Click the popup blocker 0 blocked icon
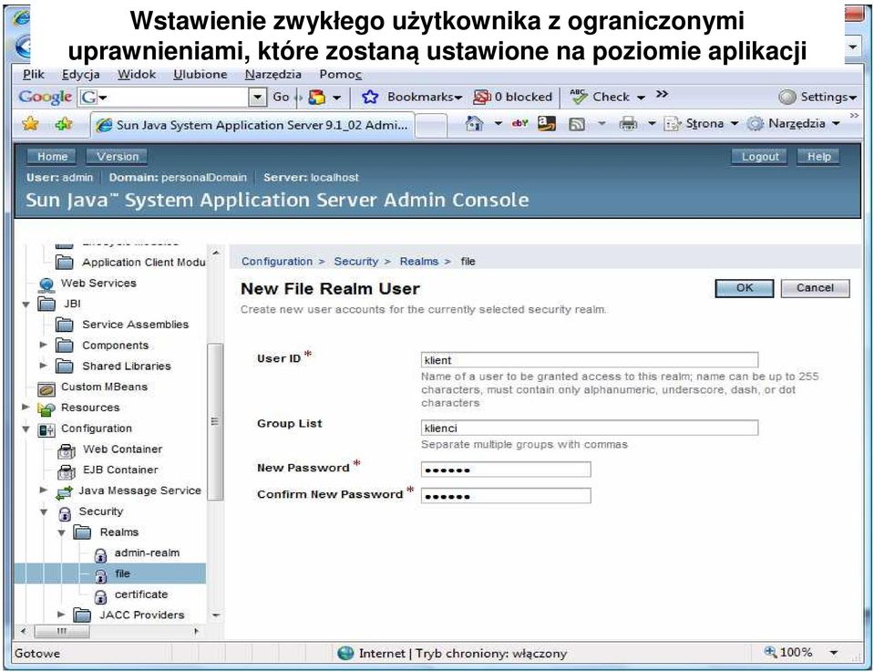 (481, 97)
